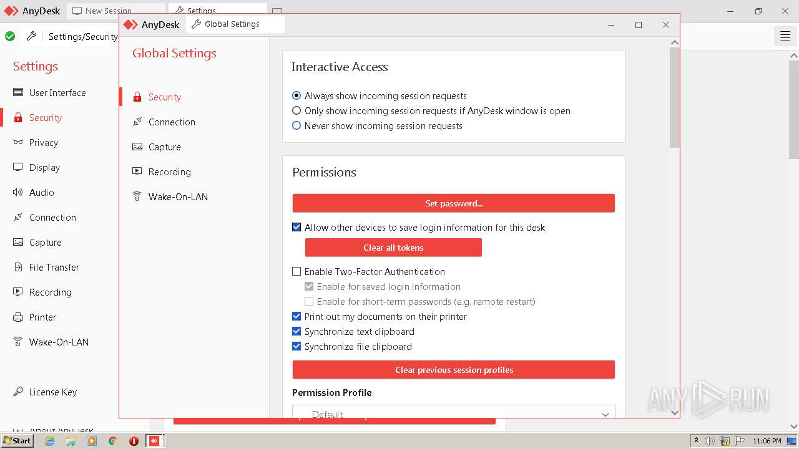Select Only show requests if AnyDesk window open
799x449 pixels.
297,110
